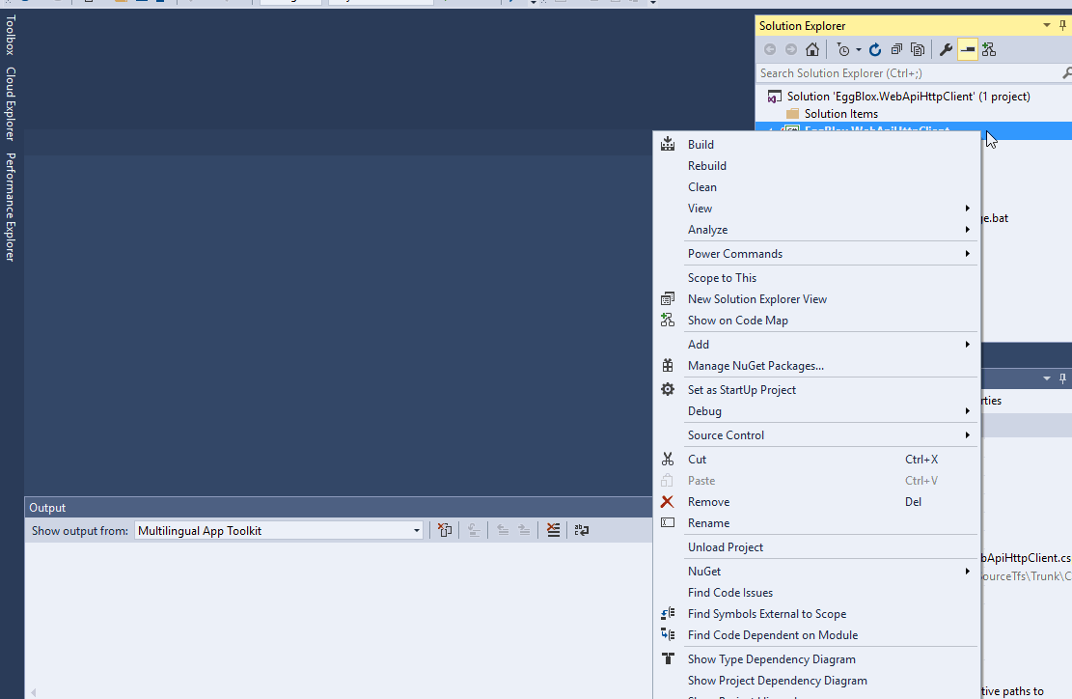Refresh the Solution Explorer
The width and height of the screenshot is (1072, 699).
coord(875,50)
